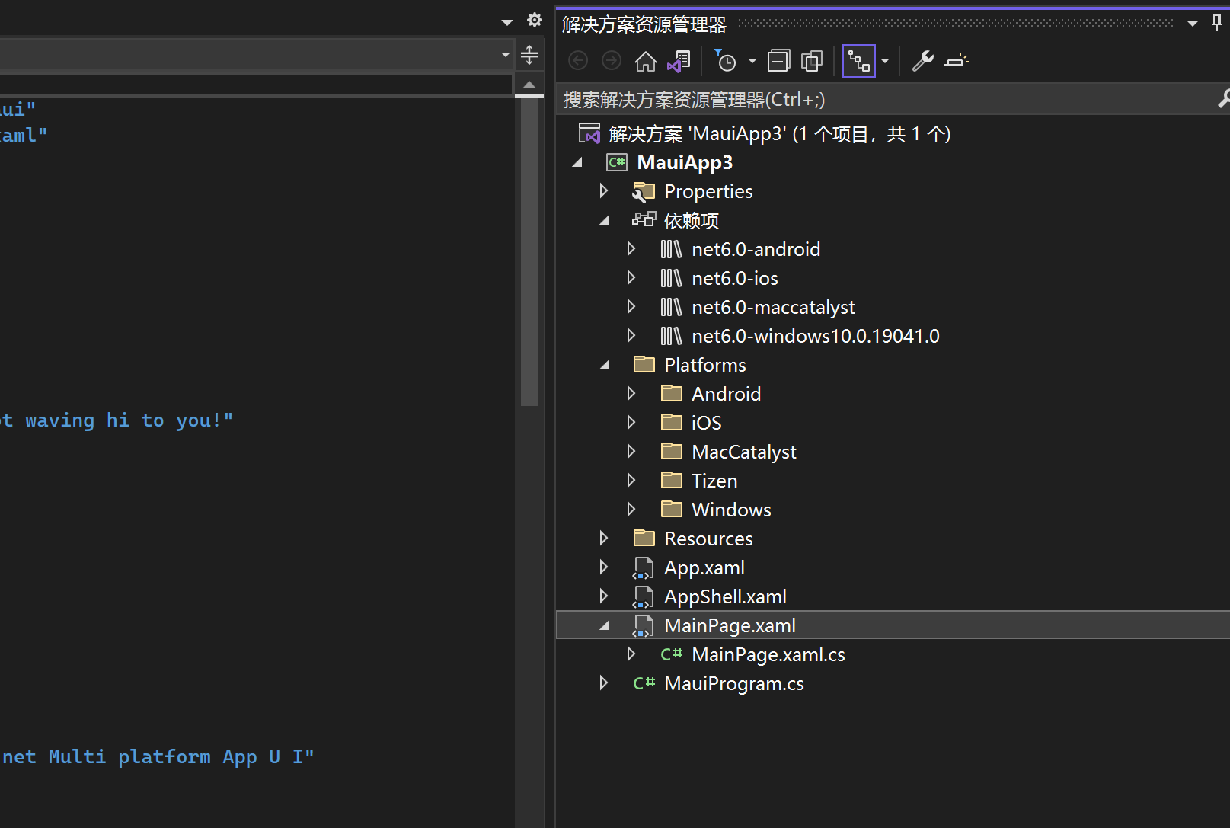Viewport: 1230px width, 828px height.
Task: Select net6.0-maccatalyst framework item
Action: [773, 307]
